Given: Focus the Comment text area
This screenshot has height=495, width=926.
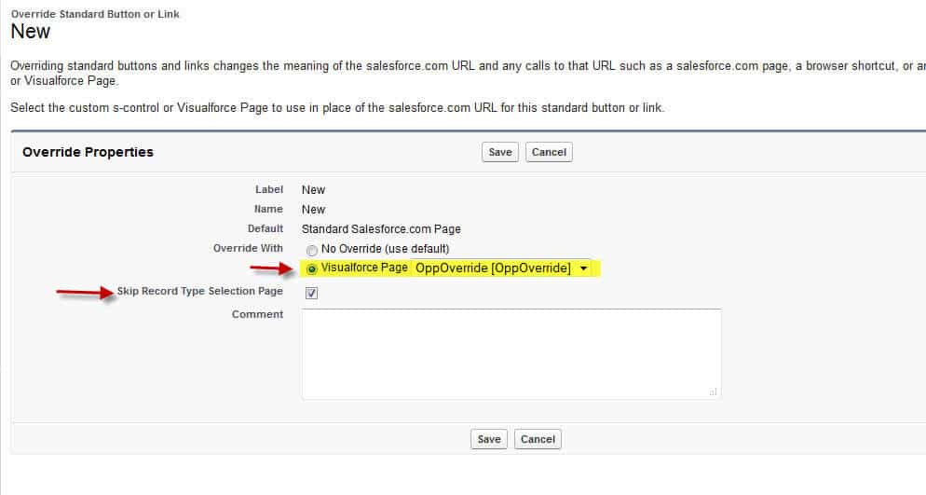Looking at the screenshot, I should pos(511,354).
